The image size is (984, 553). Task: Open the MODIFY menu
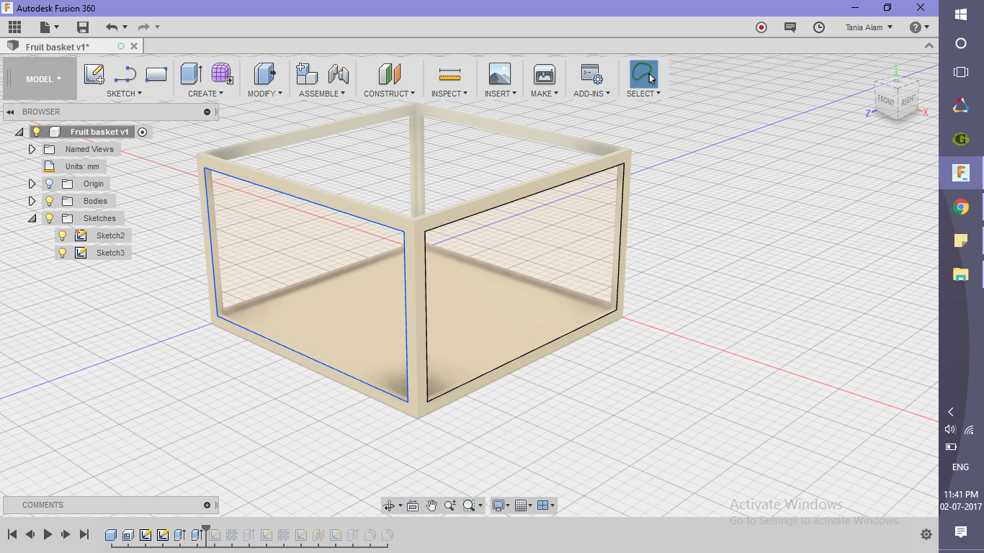click(265, 94)
